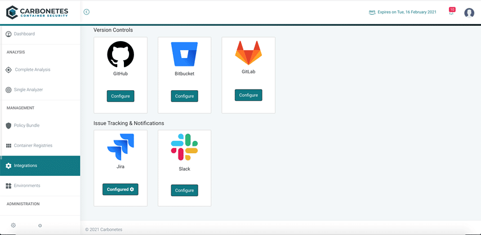Click the 'MANAGEMENT' section label

(x=20, y=108)
